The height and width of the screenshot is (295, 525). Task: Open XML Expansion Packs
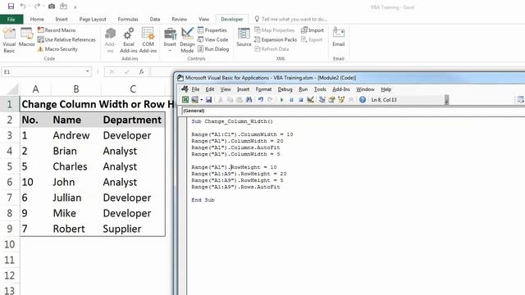[276, 39]
